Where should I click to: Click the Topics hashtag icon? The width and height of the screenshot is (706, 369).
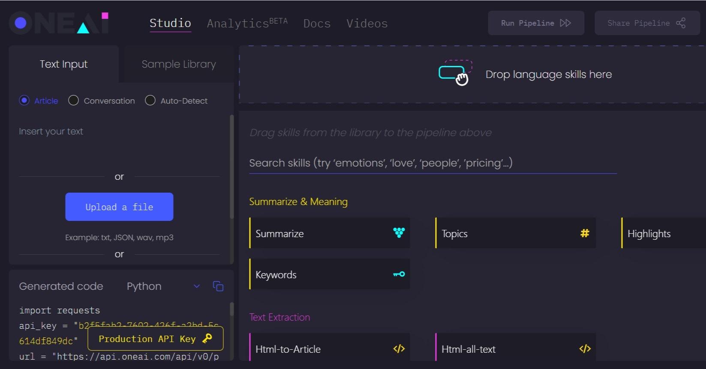point(585,233)
